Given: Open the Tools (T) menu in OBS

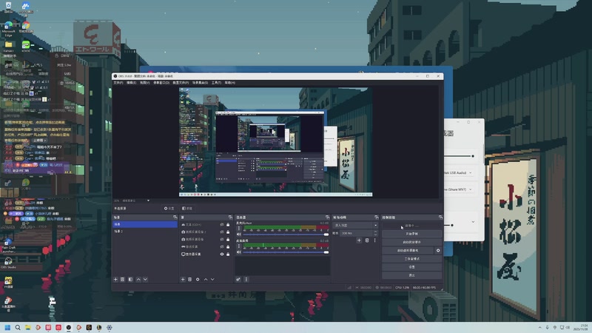Looking at the screenshot, I should coord(216,83).
